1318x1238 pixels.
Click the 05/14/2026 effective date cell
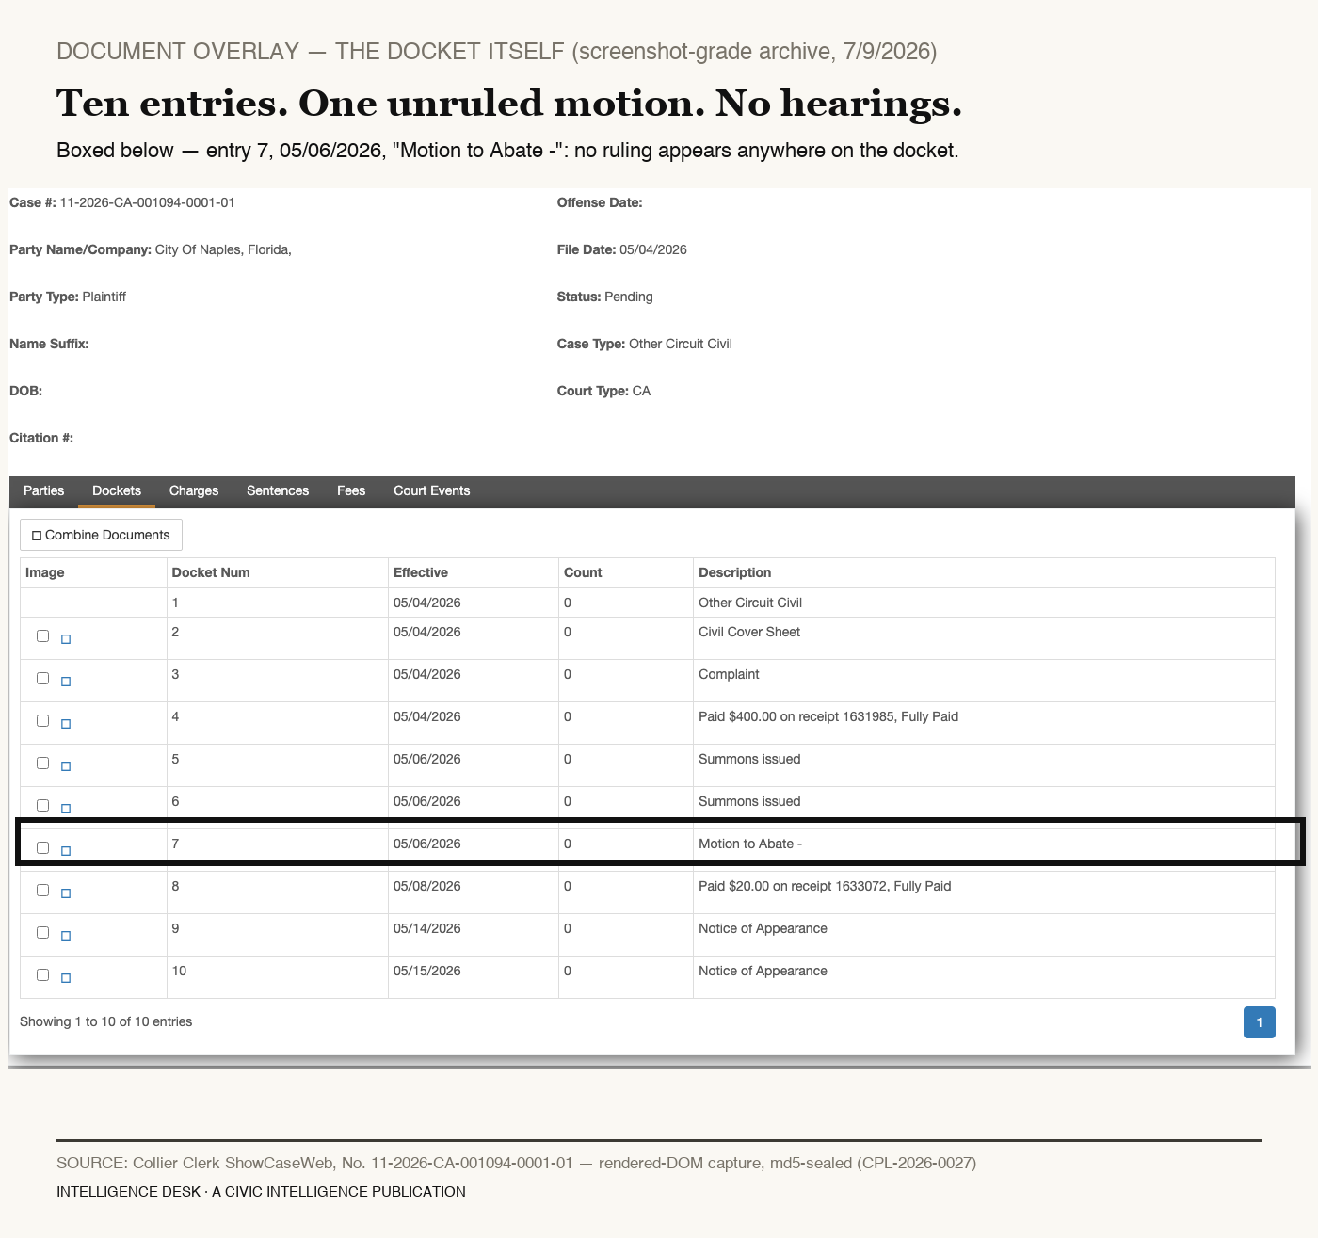pos(474,935)
